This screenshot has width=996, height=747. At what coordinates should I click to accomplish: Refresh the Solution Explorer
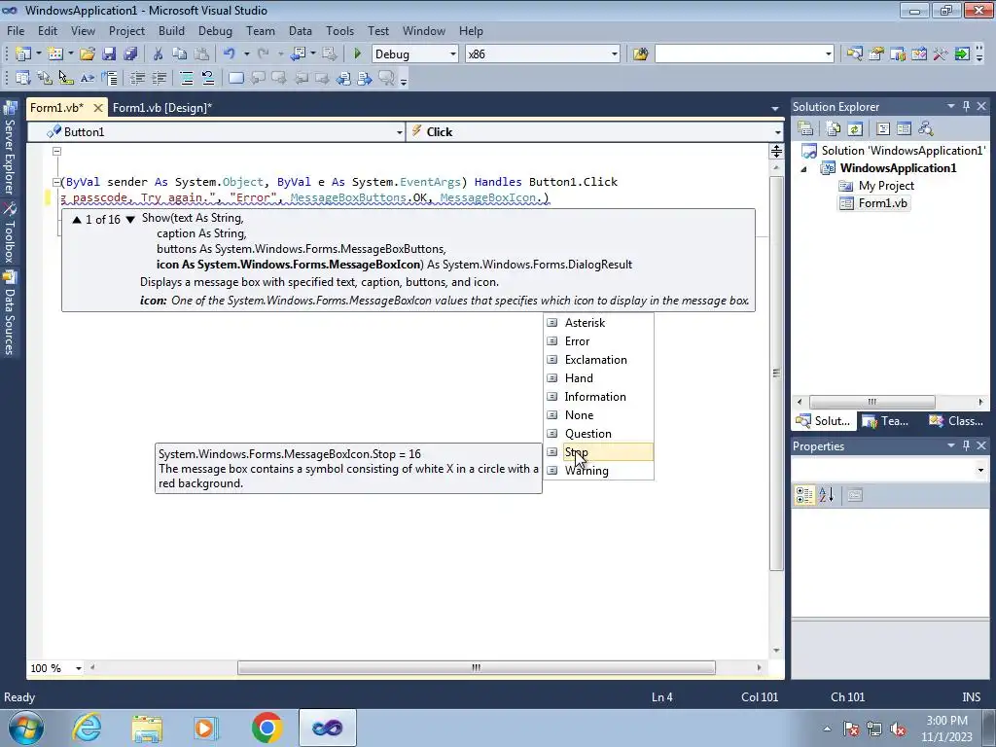[855, 129]
